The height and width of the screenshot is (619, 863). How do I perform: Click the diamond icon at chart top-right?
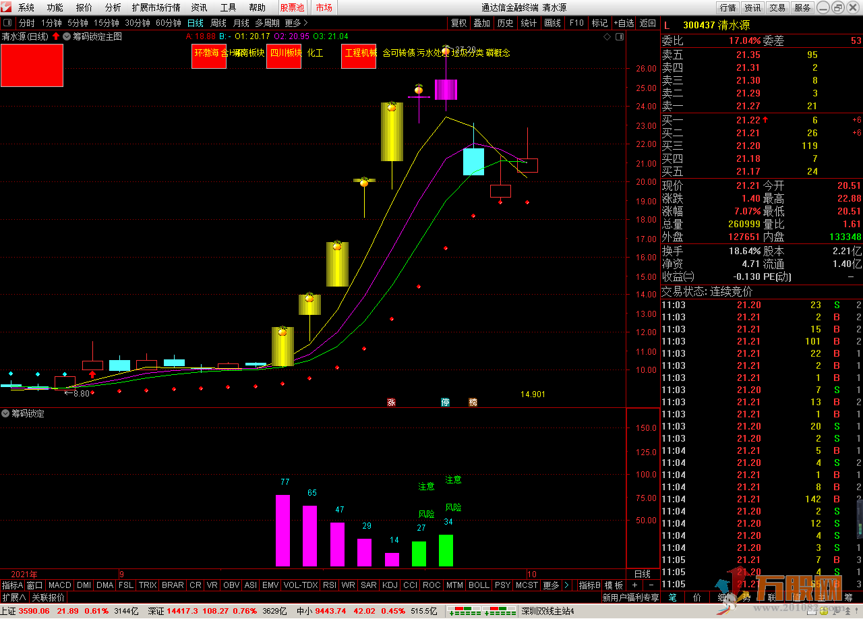tap(607, 37)
